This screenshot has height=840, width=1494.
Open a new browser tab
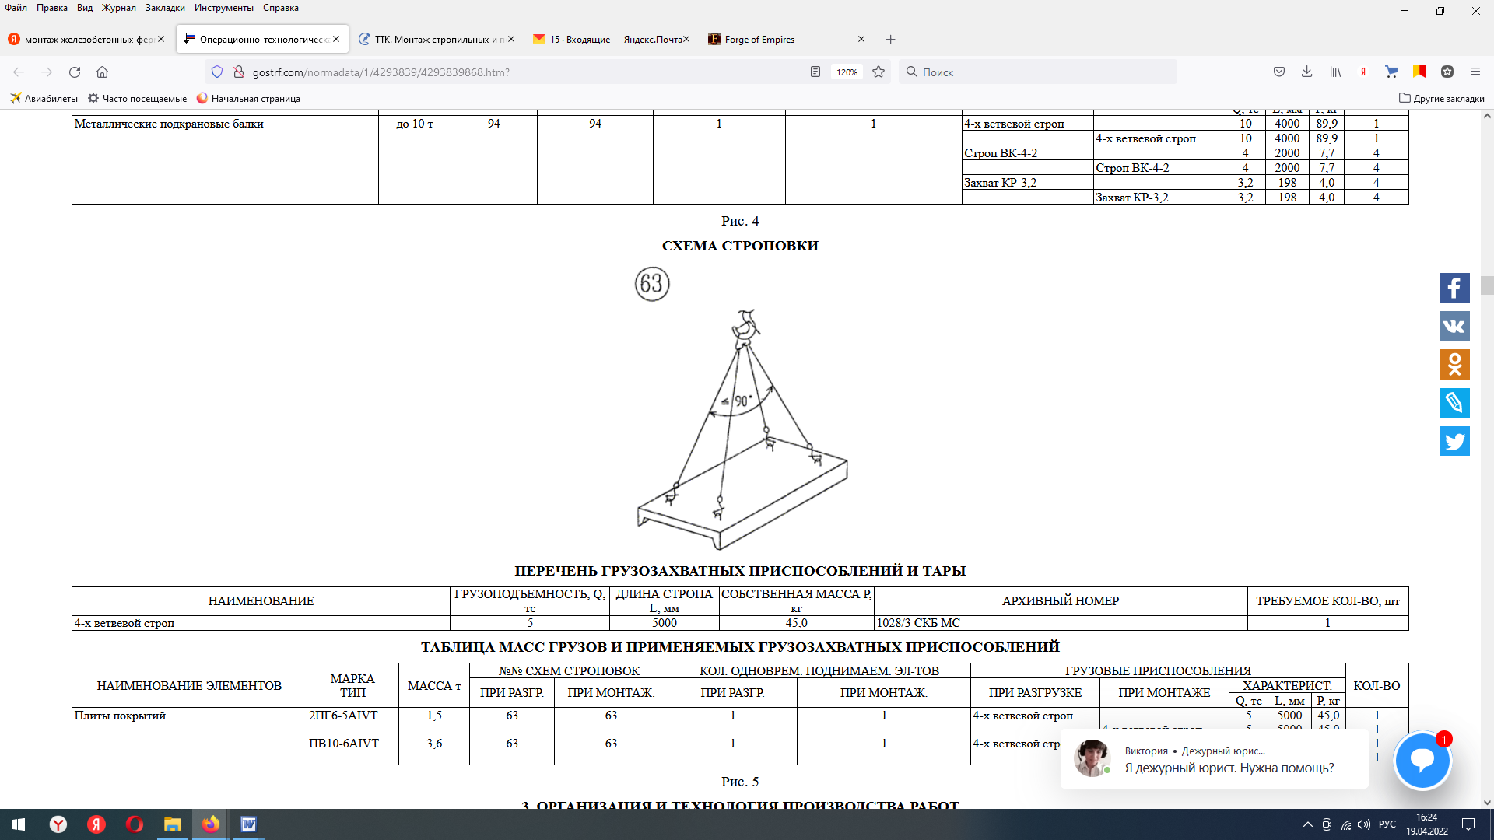click(891, 40)
